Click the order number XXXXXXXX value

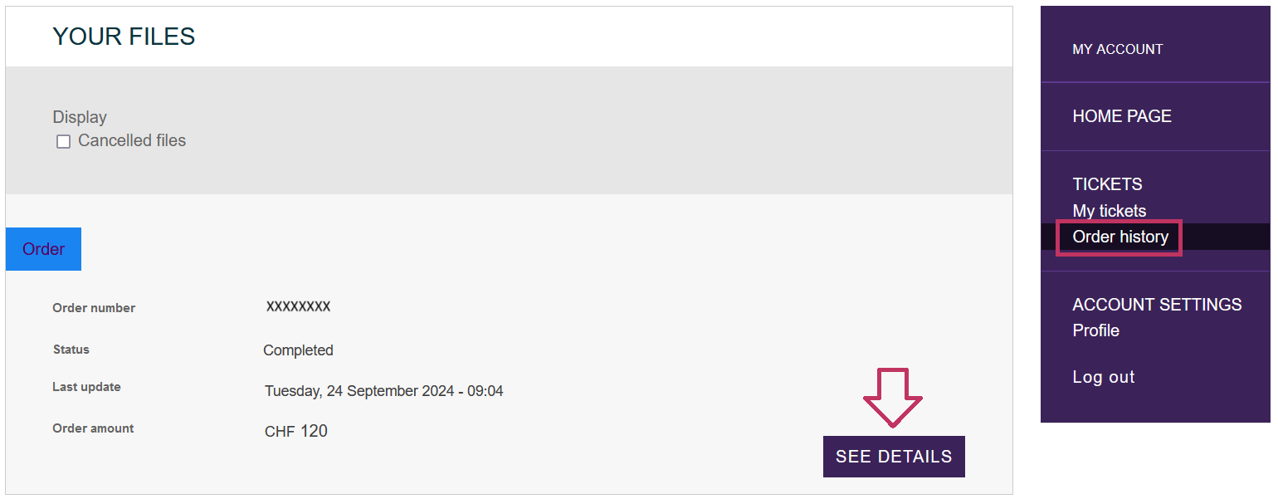(298, 307)
